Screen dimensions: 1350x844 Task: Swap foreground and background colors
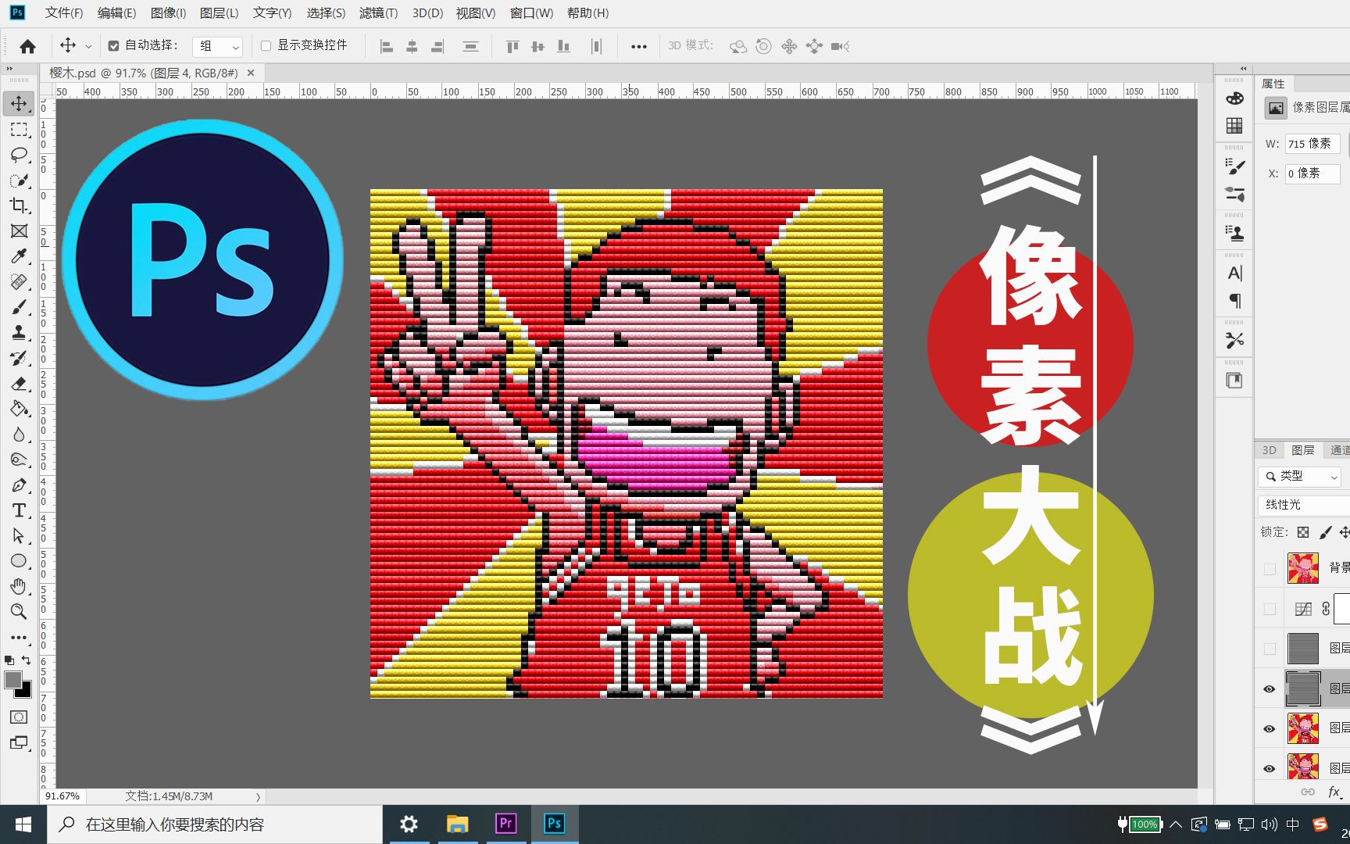click(x=27, y=660)
